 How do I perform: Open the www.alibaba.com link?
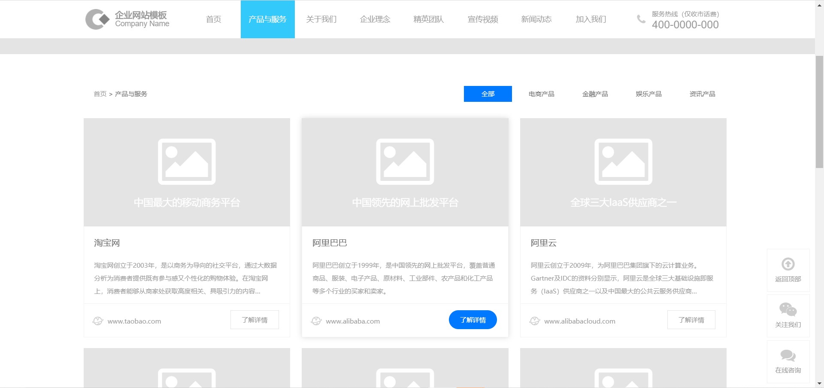point(353,321)
